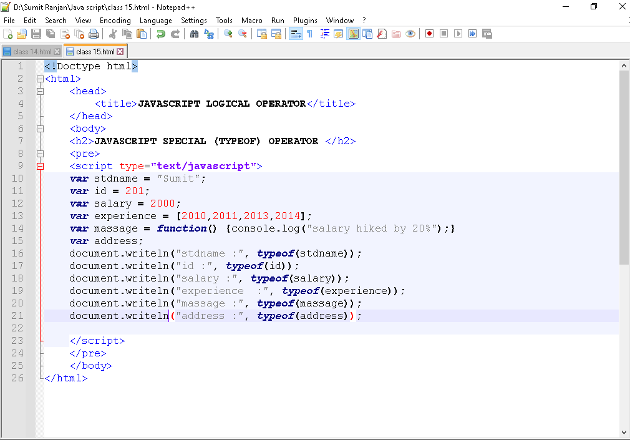Click the Print toolbar icon
The height and width of the screenshot is (440, 630).
94,34
